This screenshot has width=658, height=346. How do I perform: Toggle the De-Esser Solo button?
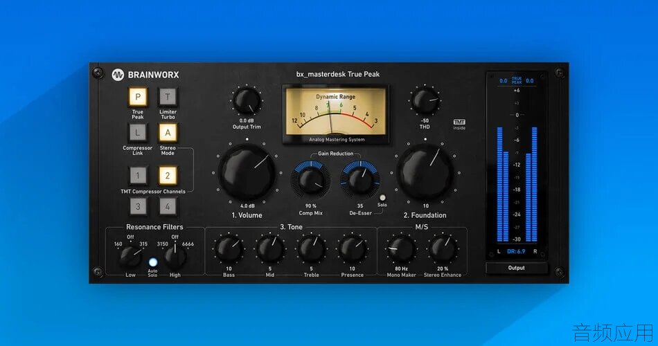pyautogui.click(x=382, y=197)
